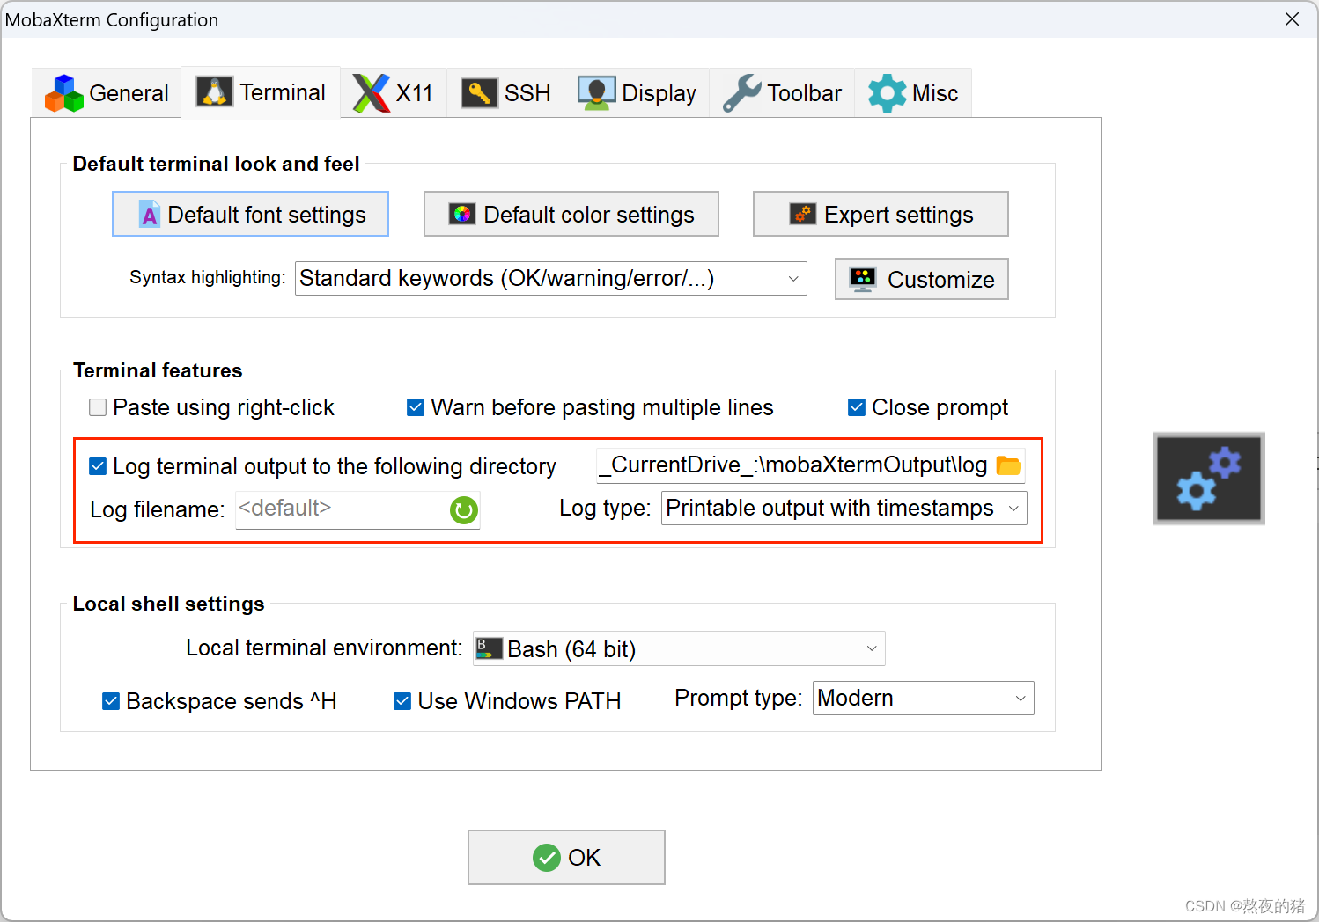The height and width of the screenshot is (922, 1319).
Task: Click the key icon on SSH tab
Action: (480, 93)
